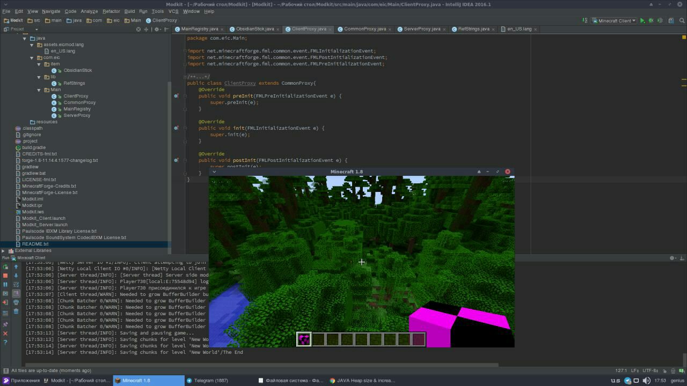Collapse the java source folder
687x386 pixels.
24,38
